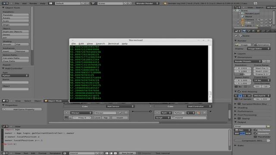The image size is (276, 155).
Task: Add a render preset with plus icon
Action: pyautogui.click(x=264, y=61)
